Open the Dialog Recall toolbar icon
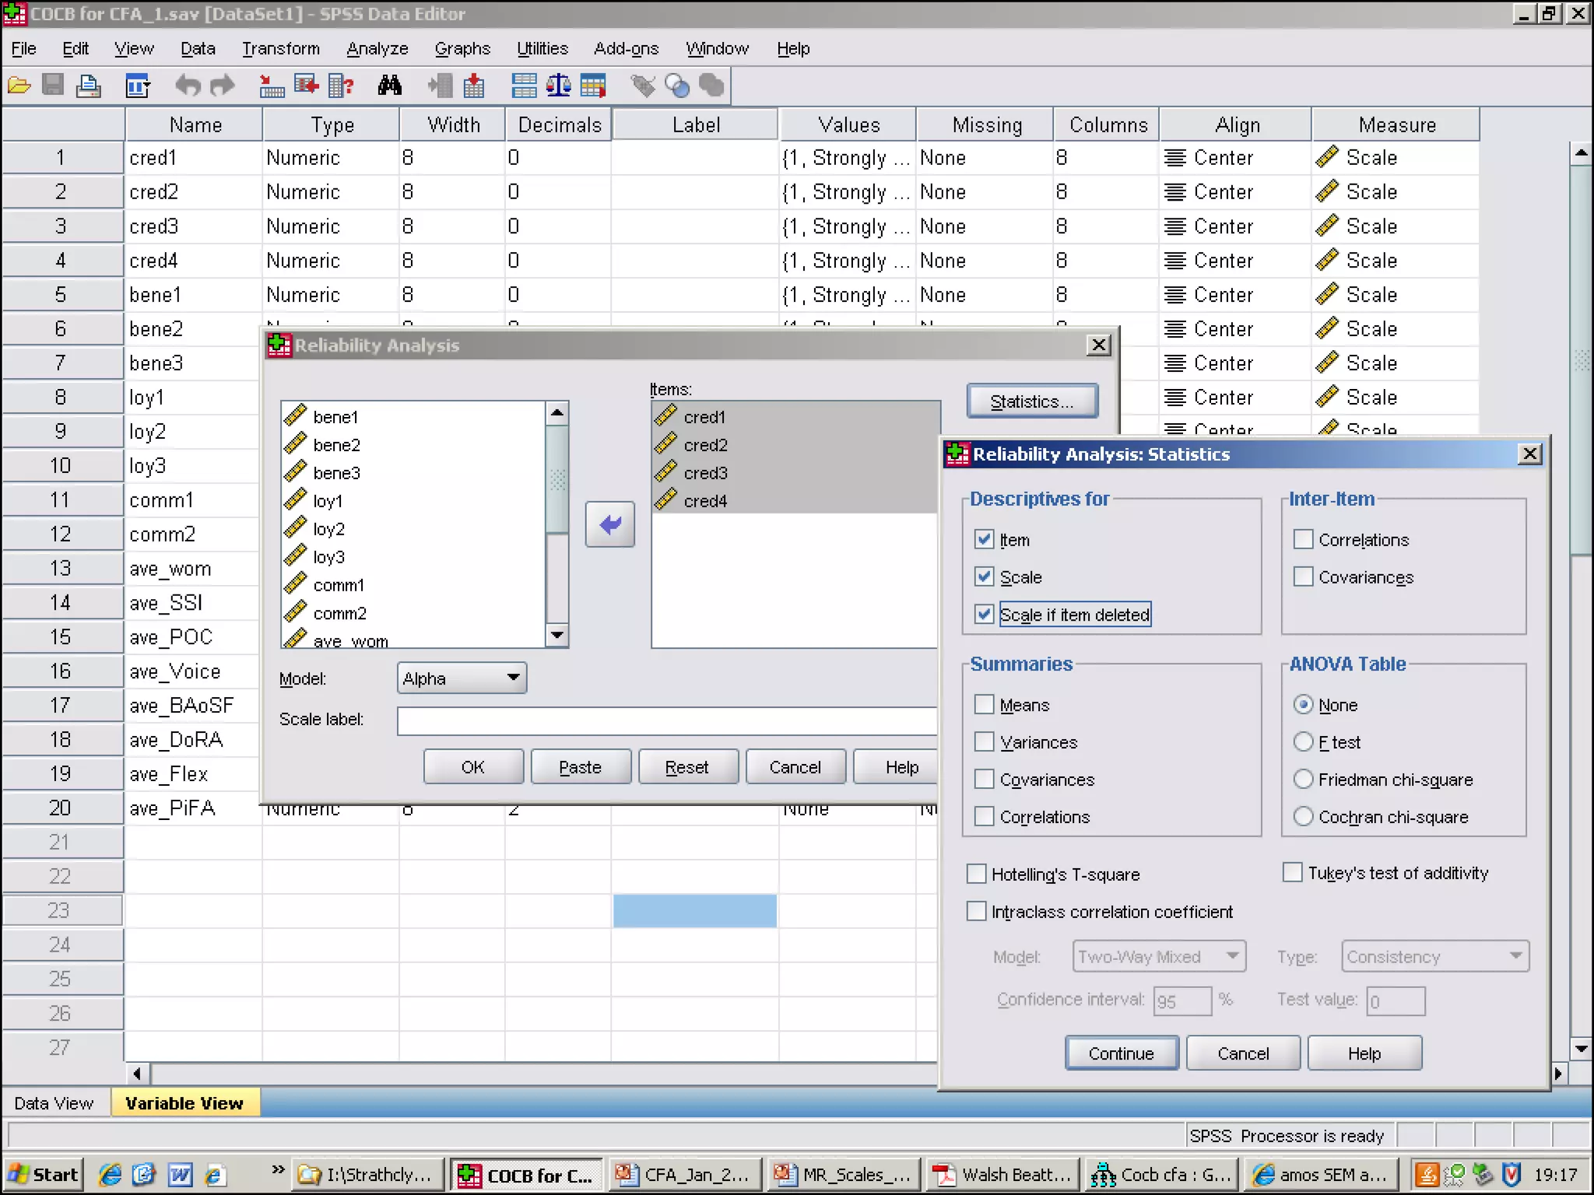The height and width of the screenshot is (1195, 1594). [138, 86]
